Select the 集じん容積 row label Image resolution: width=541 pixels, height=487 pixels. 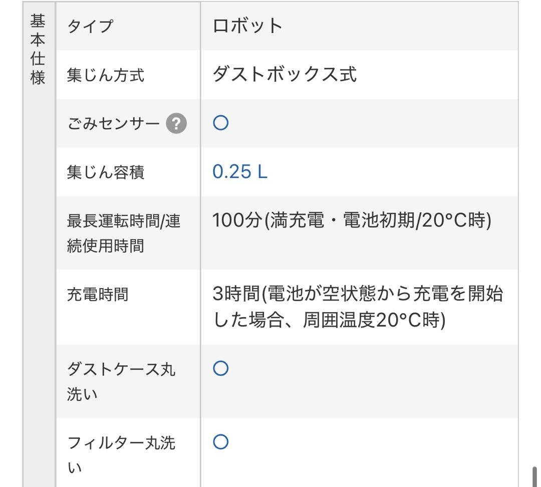pyautogui.click(x=105, y=172)
